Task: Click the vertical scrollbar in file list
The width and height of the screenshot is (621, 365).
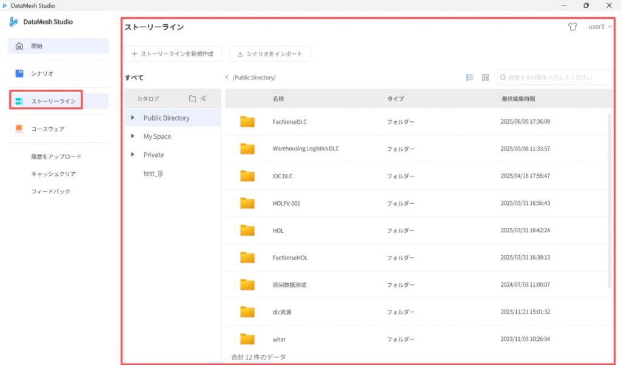Action: (610, 200)
